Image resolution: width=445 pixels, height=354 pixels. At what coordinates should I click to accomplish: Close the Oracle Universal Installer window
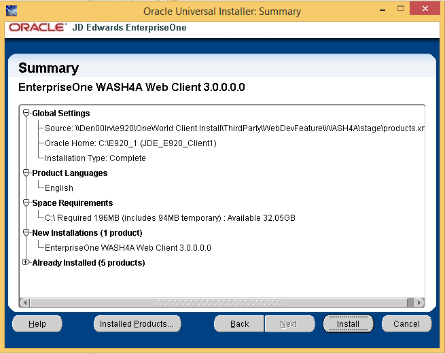point(425,9)
